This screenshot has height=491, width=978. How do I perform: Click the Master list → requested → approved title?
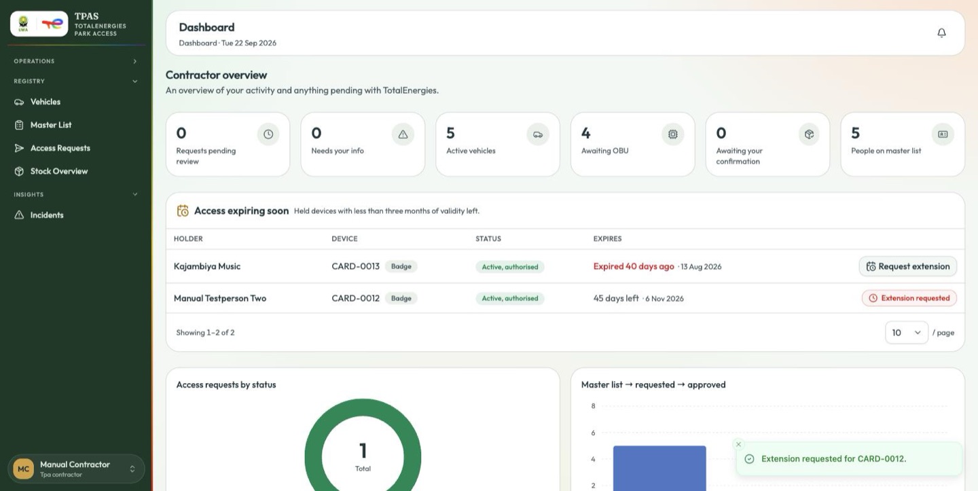[653, 384]
